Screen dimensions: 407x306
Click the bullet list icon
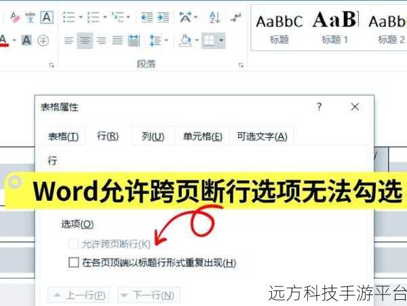[69, 18]
